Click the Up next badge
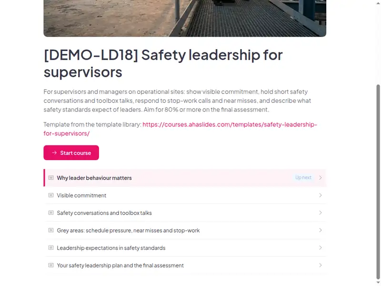This screenshot has width=381, height=286. coord(303,177)
